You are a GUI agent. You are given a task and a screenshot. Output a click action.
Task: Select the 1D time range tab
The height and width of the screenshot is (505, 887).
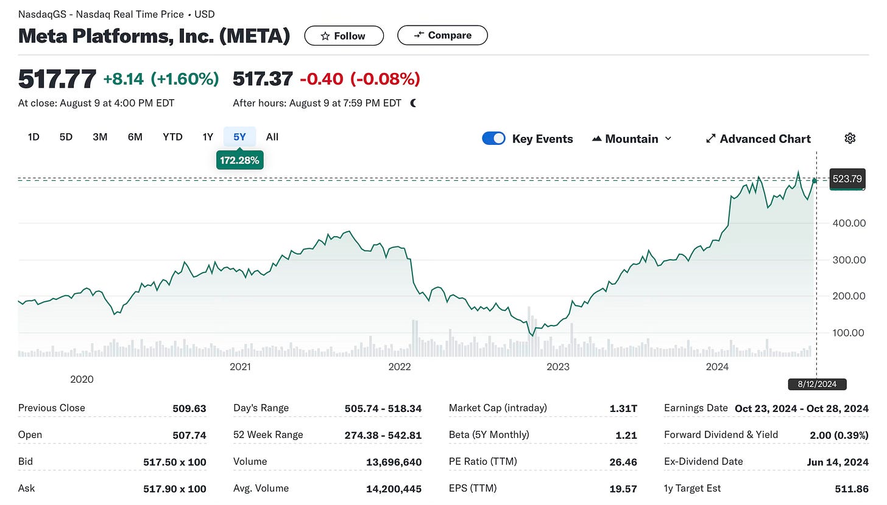pos(34,137)
